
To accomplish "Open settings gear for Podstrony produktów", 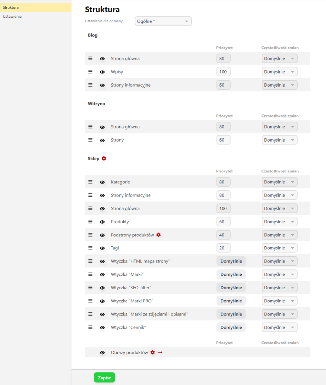I will (158, 235).
